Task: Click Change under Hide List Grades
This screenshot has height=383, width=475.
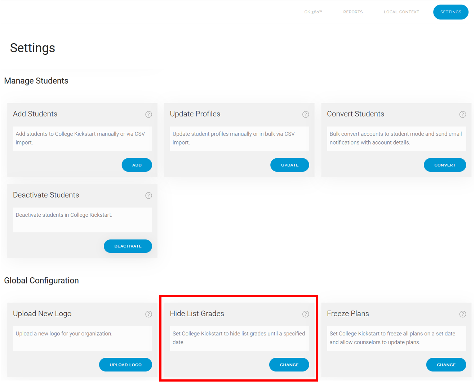Action: 289,365
